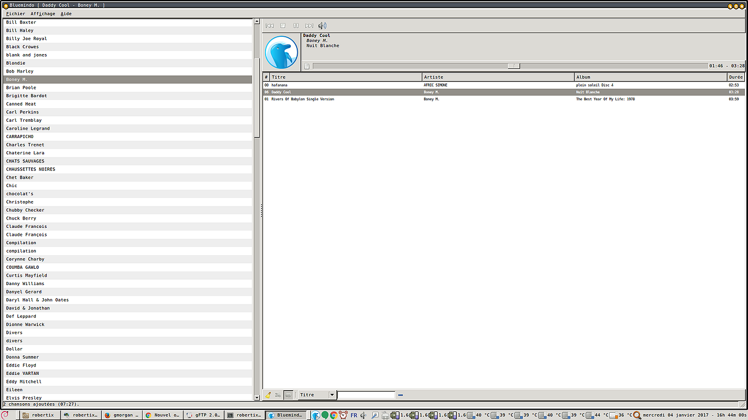Image resolution: width=748 pixels, height=420 pixels.
Task: Click the AFRIC SIMONE artist cell
Action: (436, 85)
